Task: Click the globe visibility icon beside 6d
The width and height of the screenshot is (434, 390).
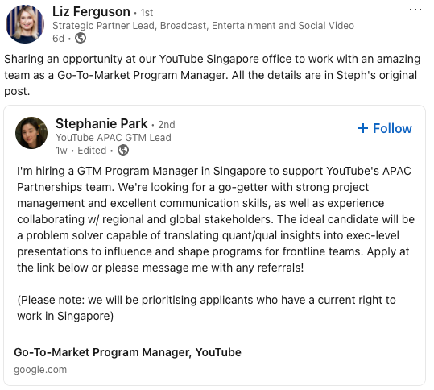Action: point(81,38)
